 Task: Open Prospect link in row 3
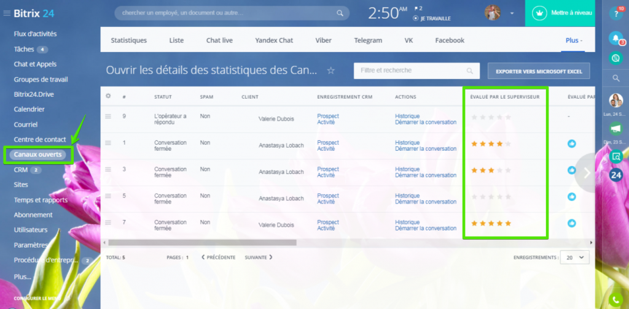328,169
